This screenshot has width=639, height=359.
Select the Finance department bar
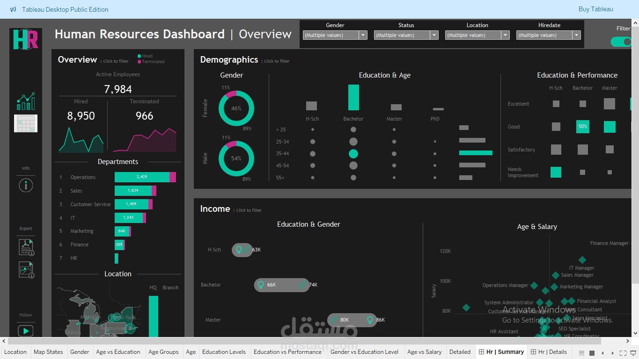coord(120,244)
